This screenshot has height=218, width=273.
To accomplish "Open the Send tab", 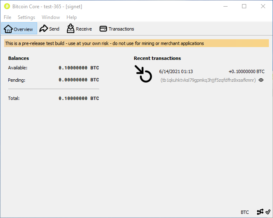I will click(50, 29).
